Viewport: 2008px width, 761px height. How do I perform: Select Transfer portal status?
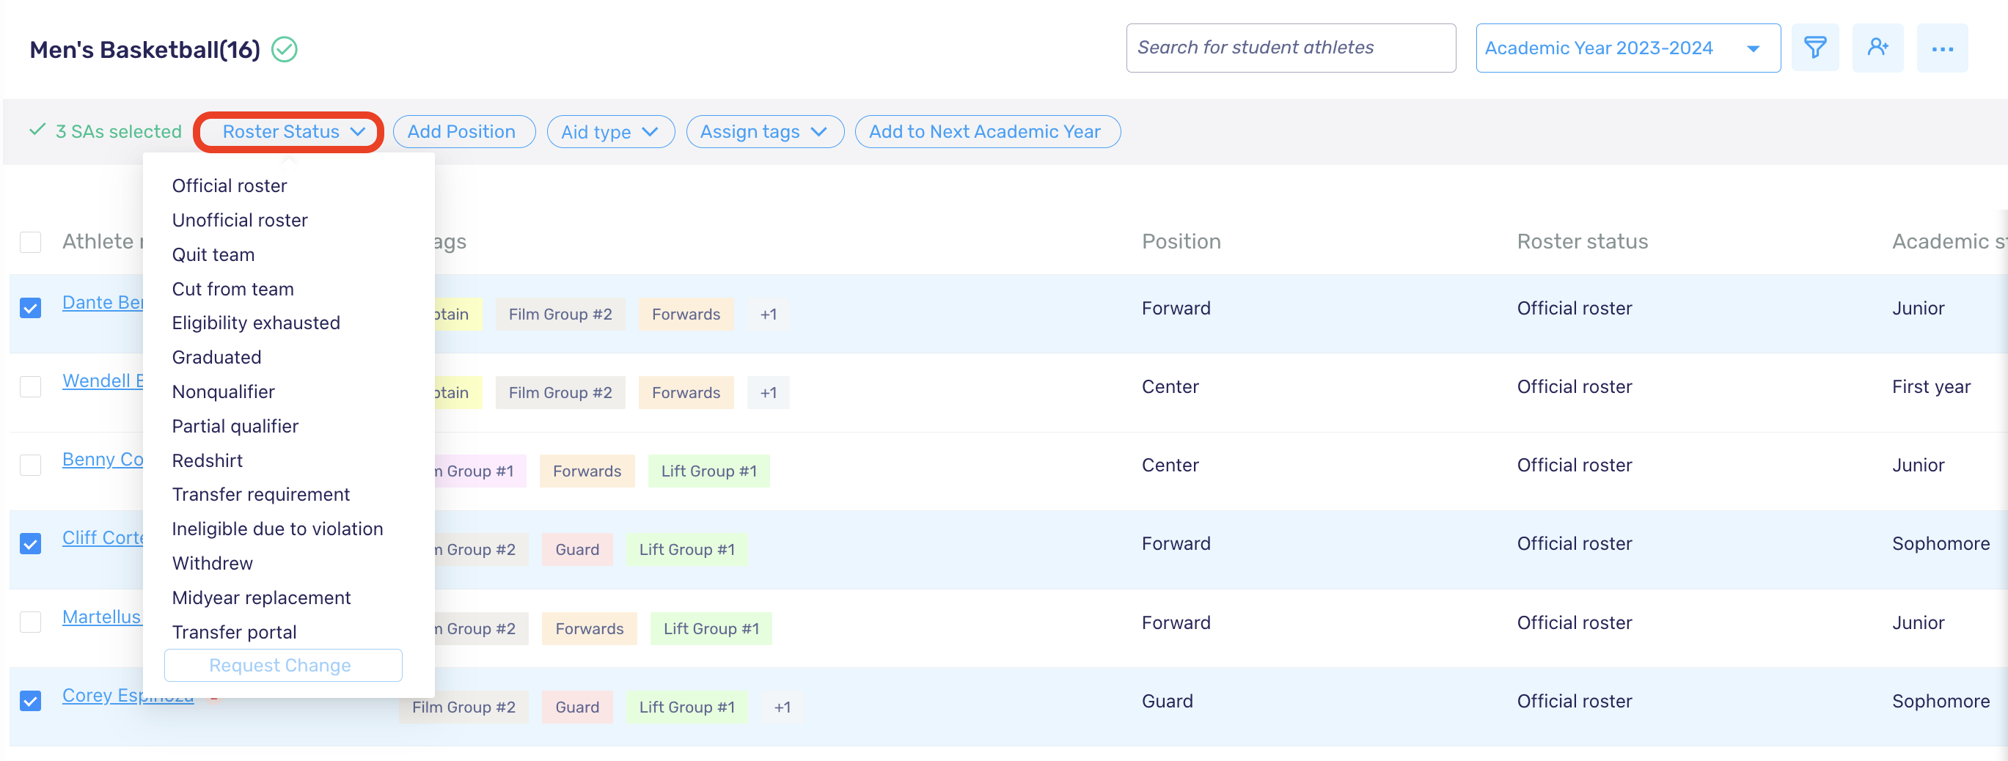point(235,632)
